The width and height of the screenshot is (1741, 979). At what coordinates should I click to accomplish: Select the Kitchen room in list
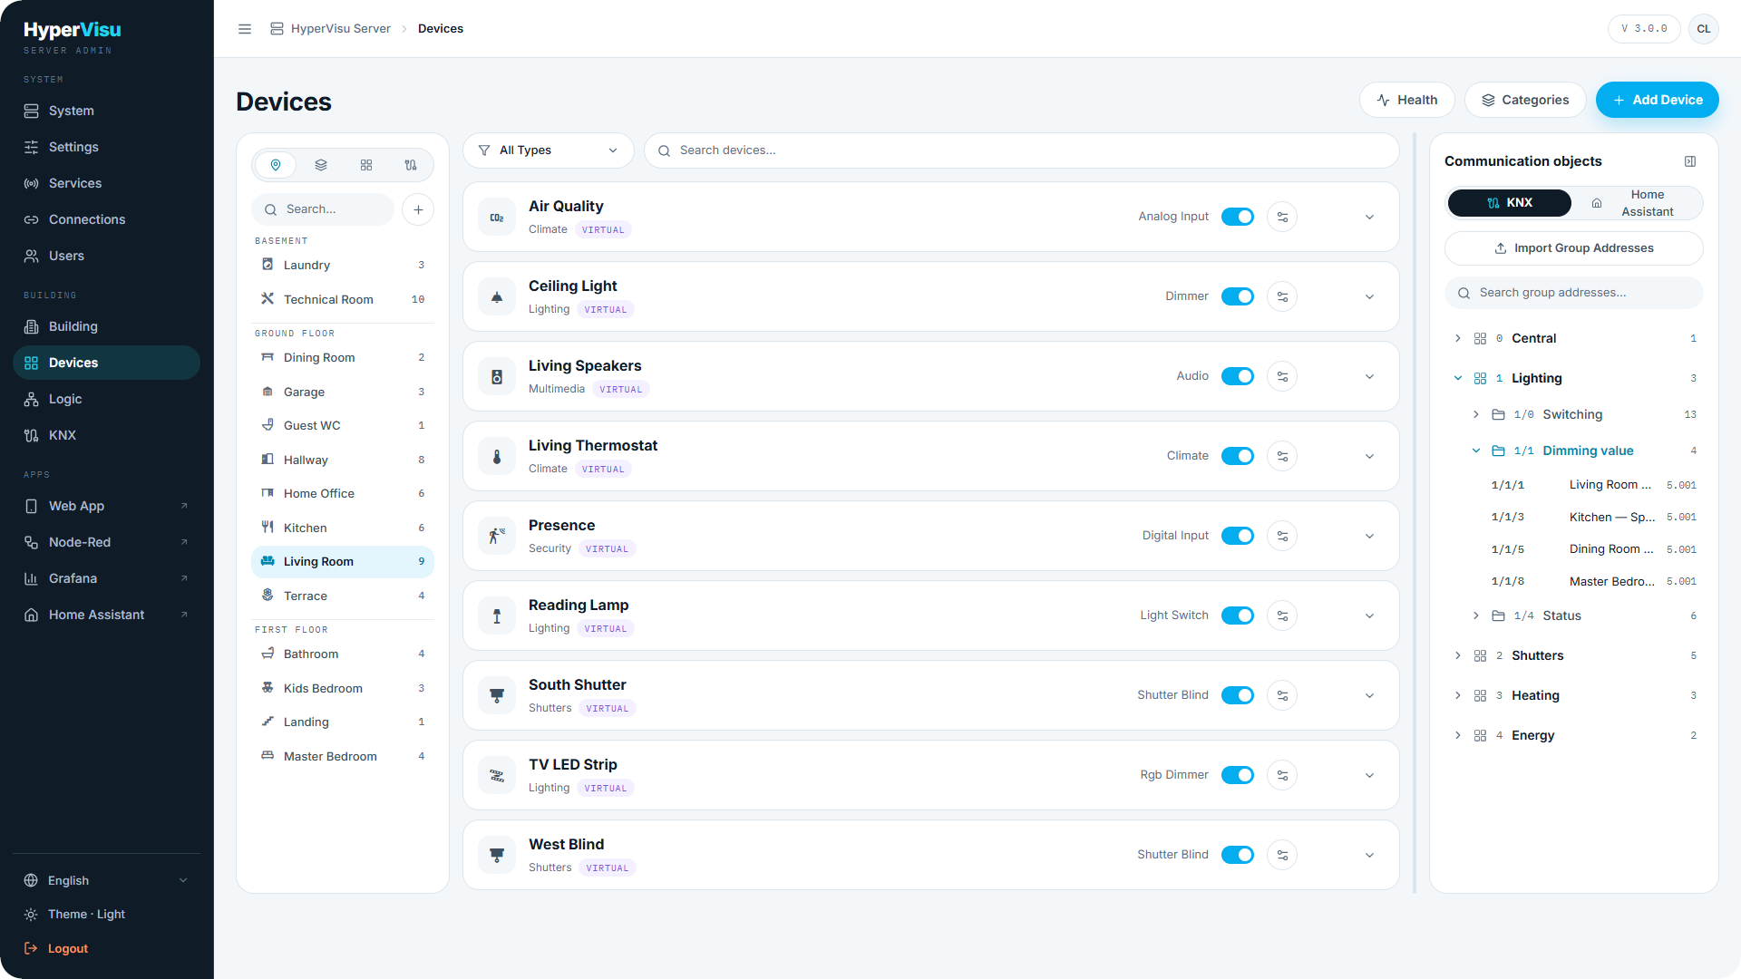point(343,528)
